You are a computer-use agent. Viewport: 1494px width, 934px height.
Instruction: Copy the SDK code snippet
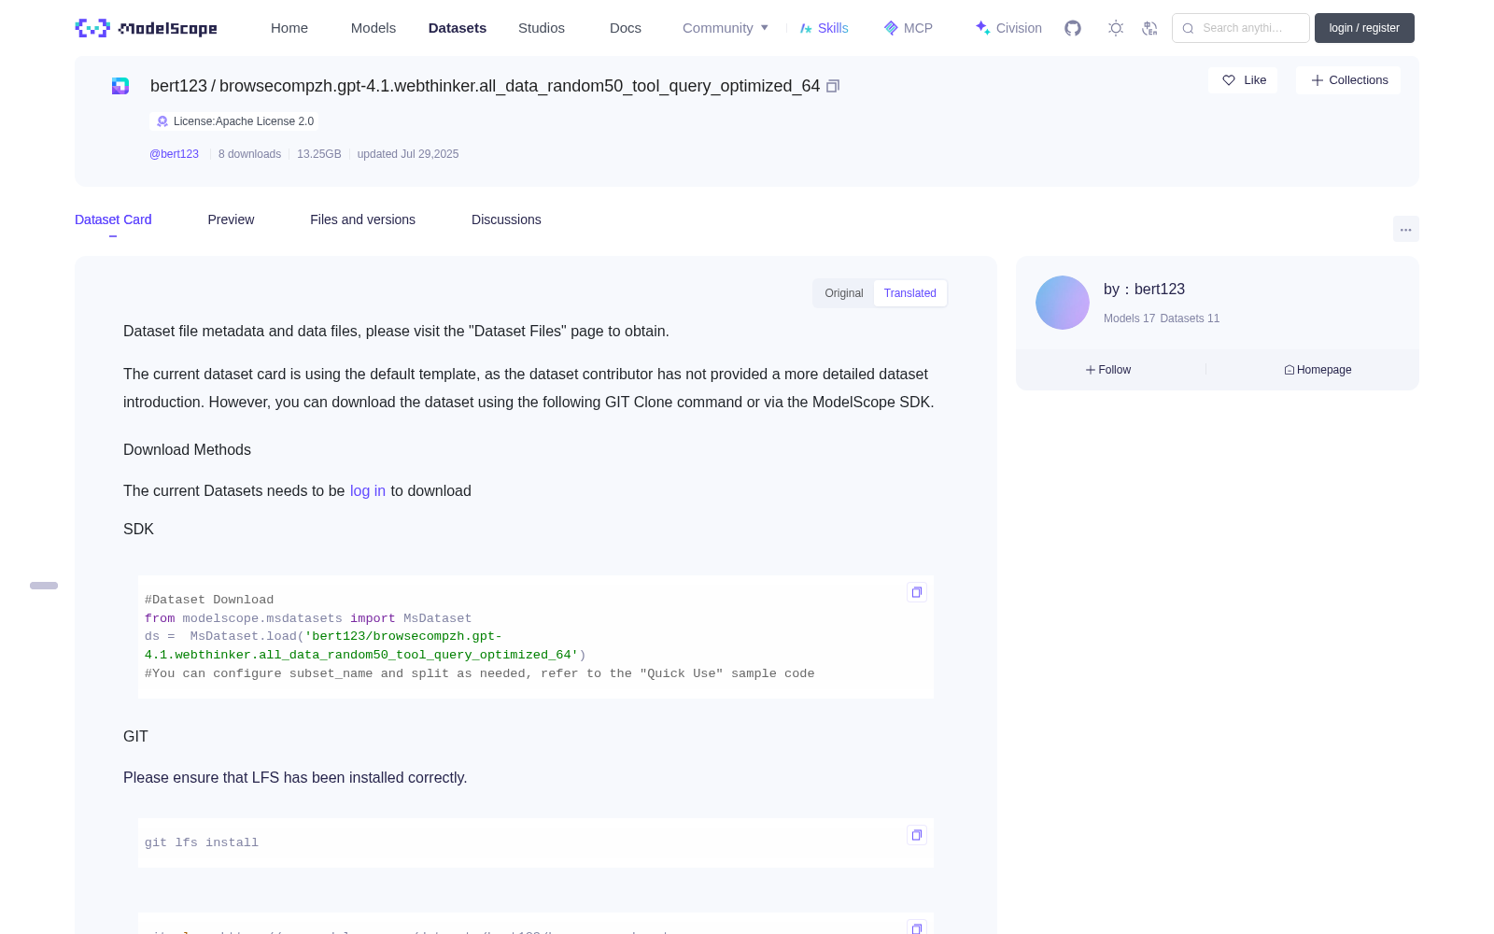(916, 592)
